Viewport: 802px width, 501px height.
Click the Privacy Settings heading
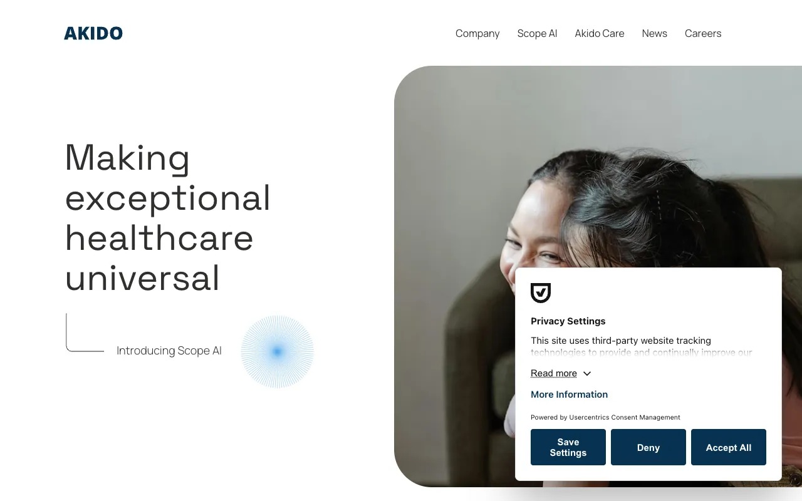click(x=568, y=321)
